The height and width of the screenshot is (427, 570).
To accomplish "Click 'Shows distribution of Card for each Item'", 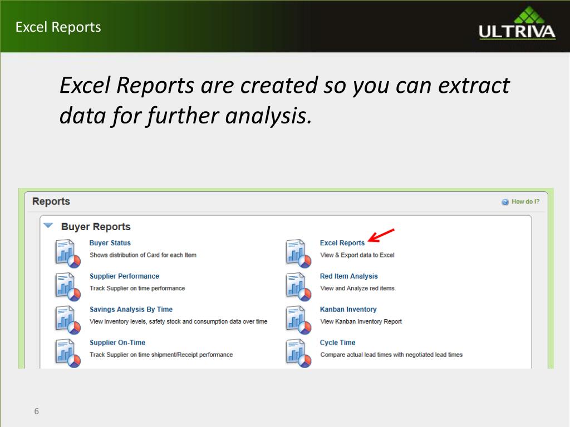I will click(143, 255).
